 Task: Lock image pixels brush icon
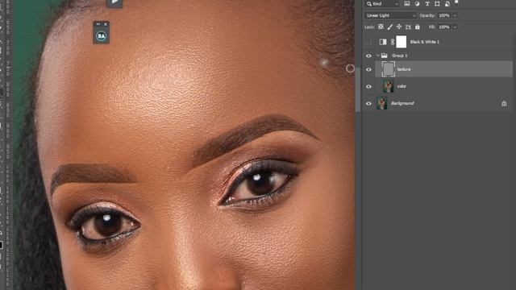coord(390,27)
